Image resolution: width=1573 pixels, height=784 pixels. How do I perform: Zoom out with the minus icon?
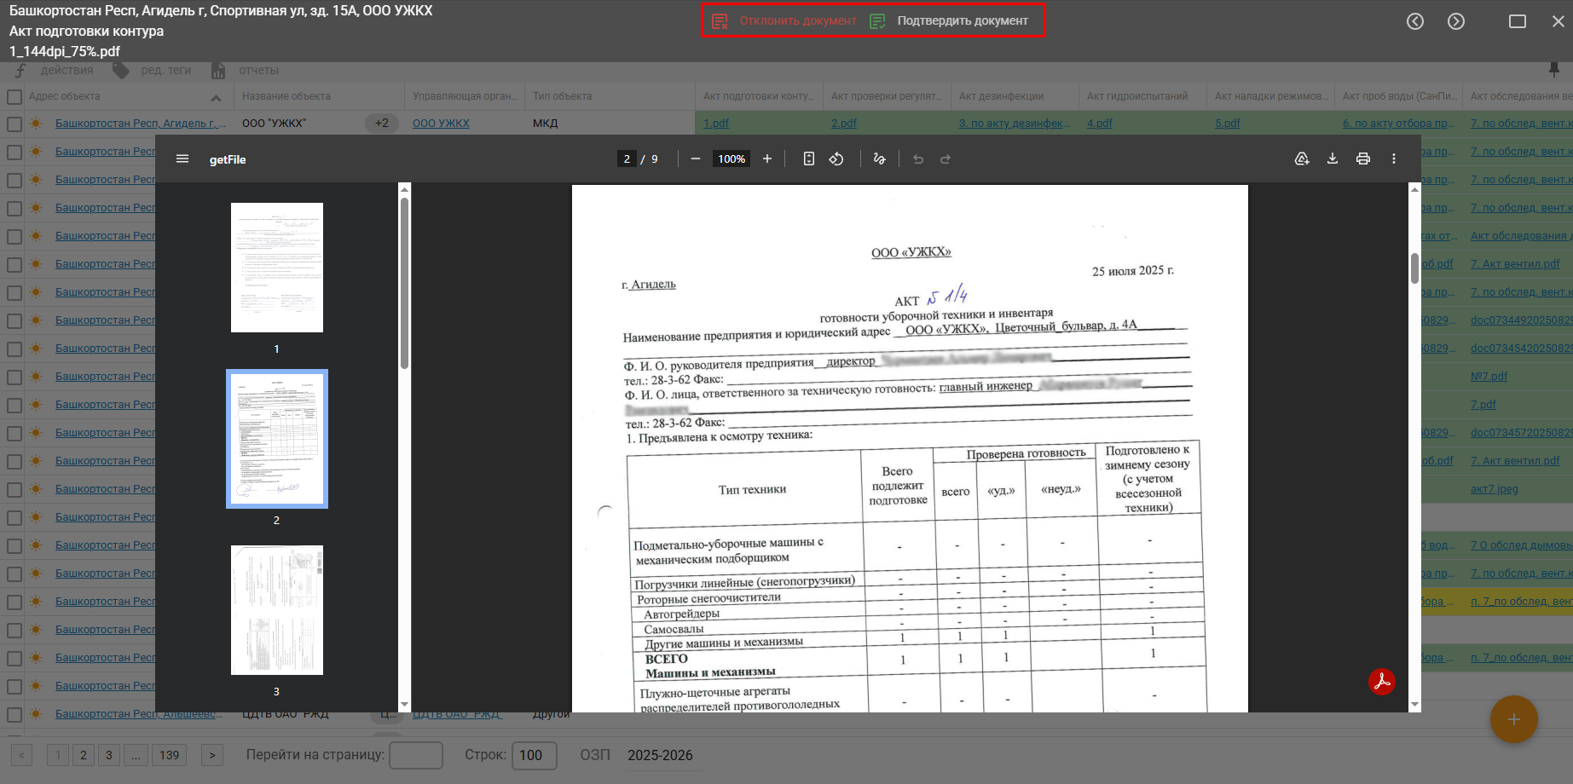coord(695,159)
